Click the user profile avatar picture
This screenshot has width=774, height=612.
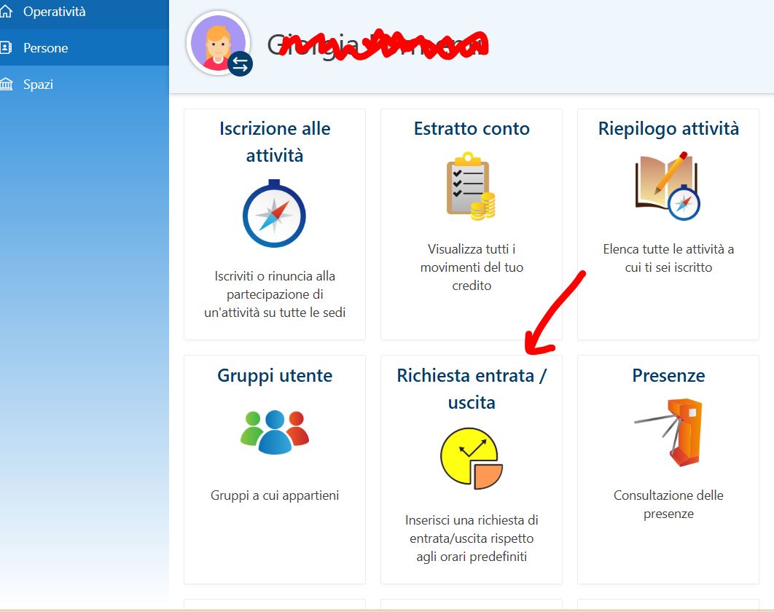pos(217,42)
